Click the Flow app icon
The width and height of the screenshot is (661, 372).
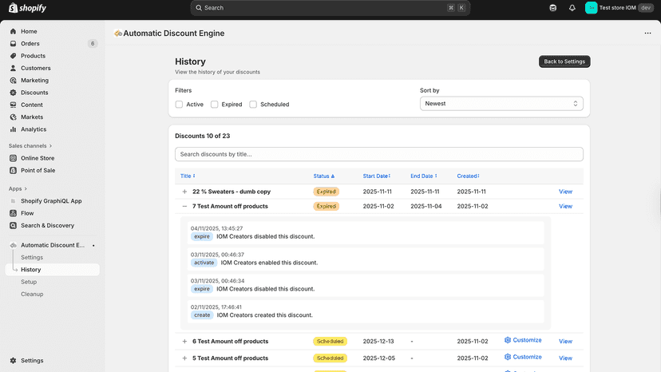click(13, 213)
